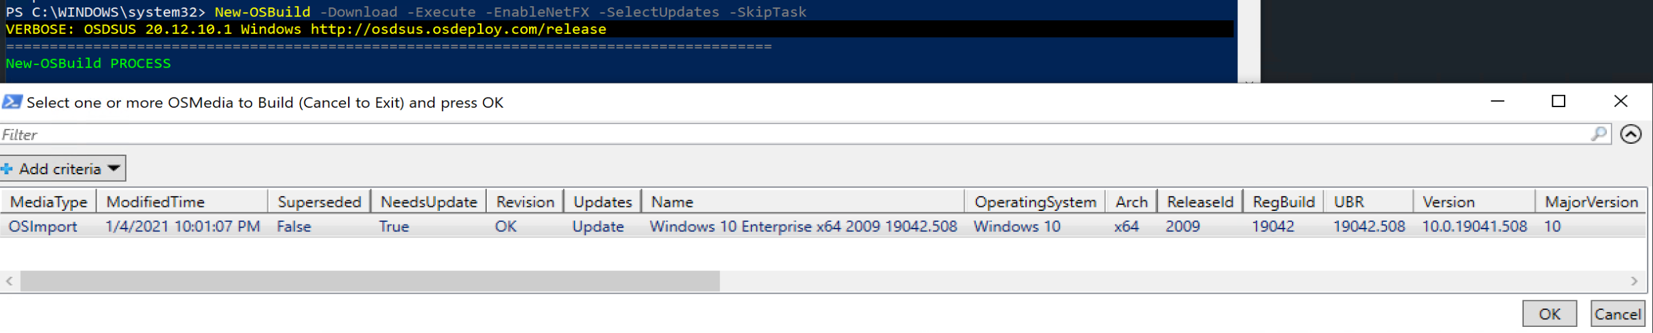1653x333 pixels.
Task: Click the PowerShell icon in dialog title bar
Action: [x=12, y=102]
